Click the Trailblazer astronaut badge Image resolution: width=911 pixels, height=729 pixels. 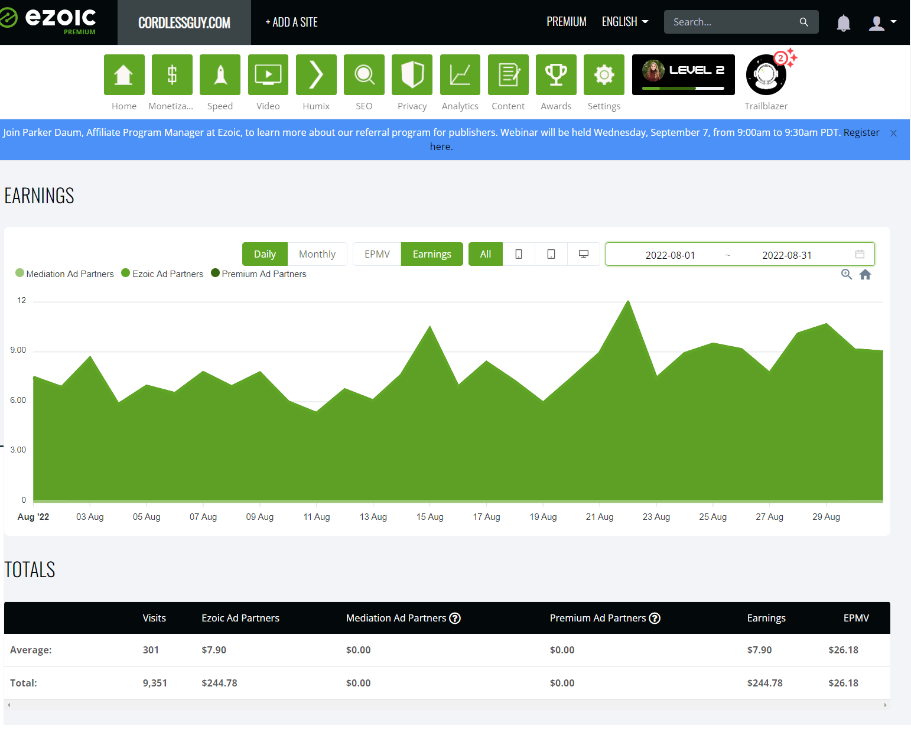766,75
